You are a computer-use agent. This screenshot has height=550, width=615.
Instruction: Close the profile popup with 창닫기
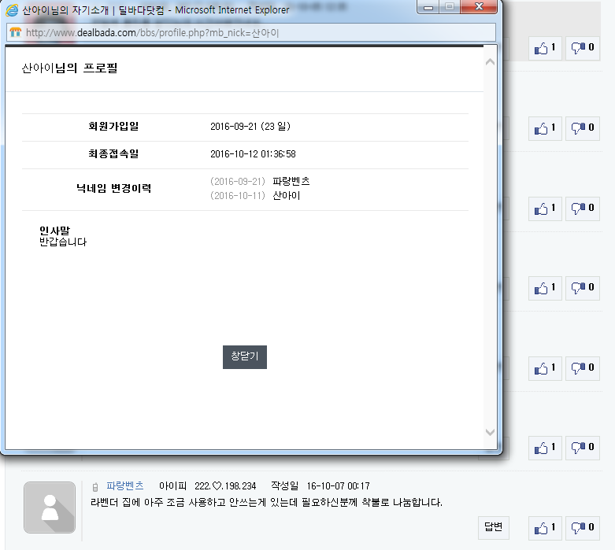pyautogui.click(x=245, y=356)
